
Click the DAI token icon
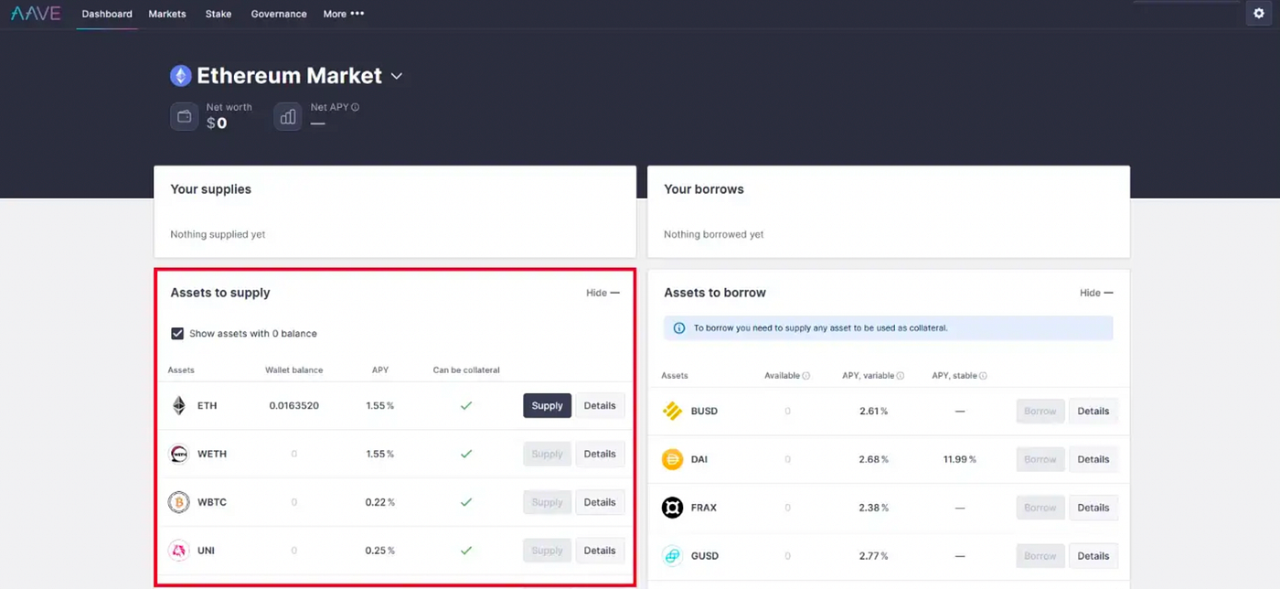[x=673, y=459]
